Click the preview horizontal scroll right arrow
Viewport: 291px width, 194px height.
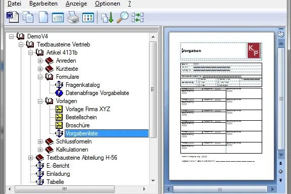tap(273, 189)
